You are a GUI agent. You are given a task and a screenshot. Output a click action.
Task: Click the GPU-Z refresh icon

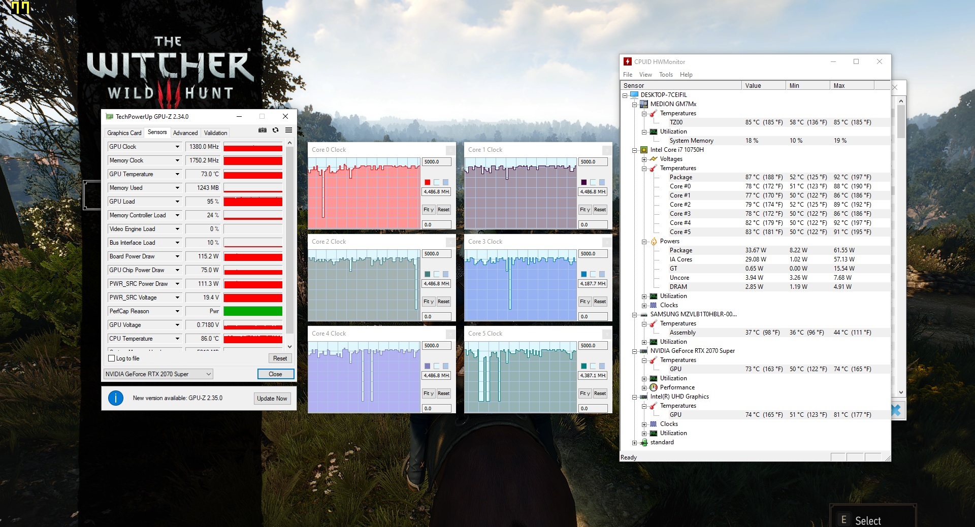(275, 130)
